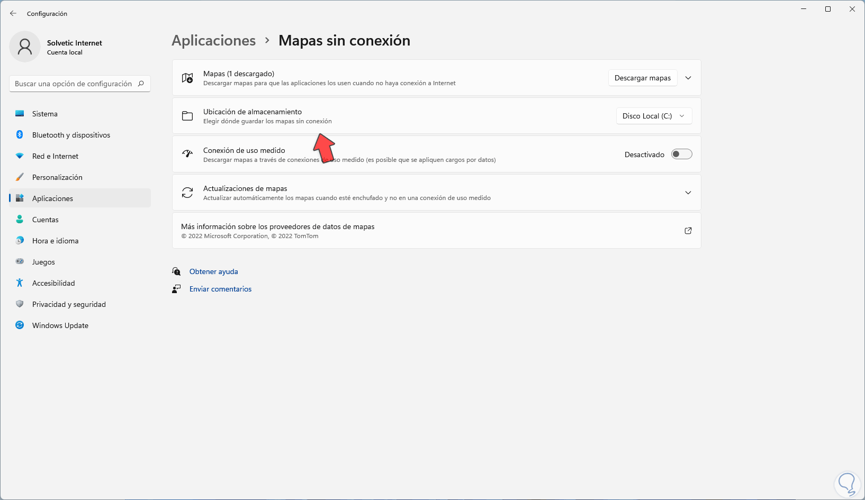865x500 pixels.
Task: Open the external link icon for map providers
Action: [x=688, y=231]
